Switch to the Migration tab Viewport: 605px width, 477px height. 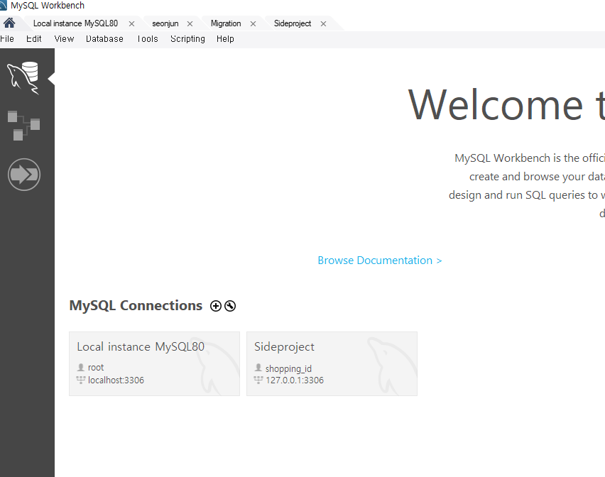coord(226,23)
